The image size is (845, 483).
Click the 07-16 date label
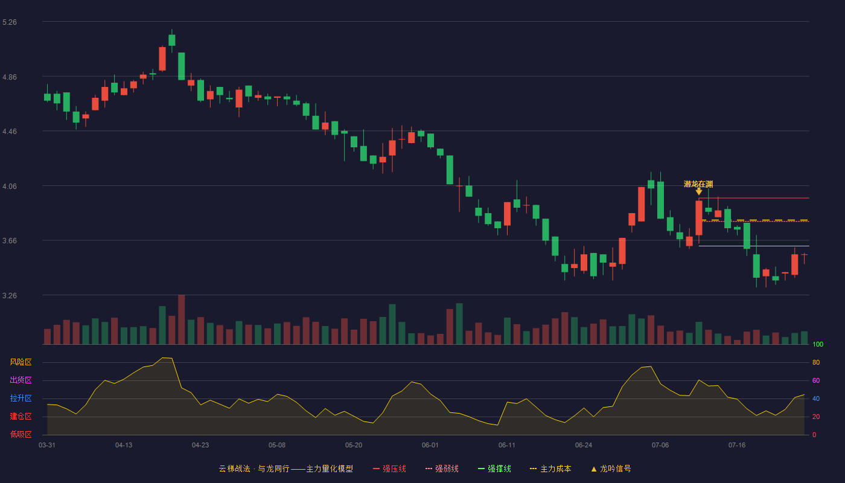tap(737, 445)
